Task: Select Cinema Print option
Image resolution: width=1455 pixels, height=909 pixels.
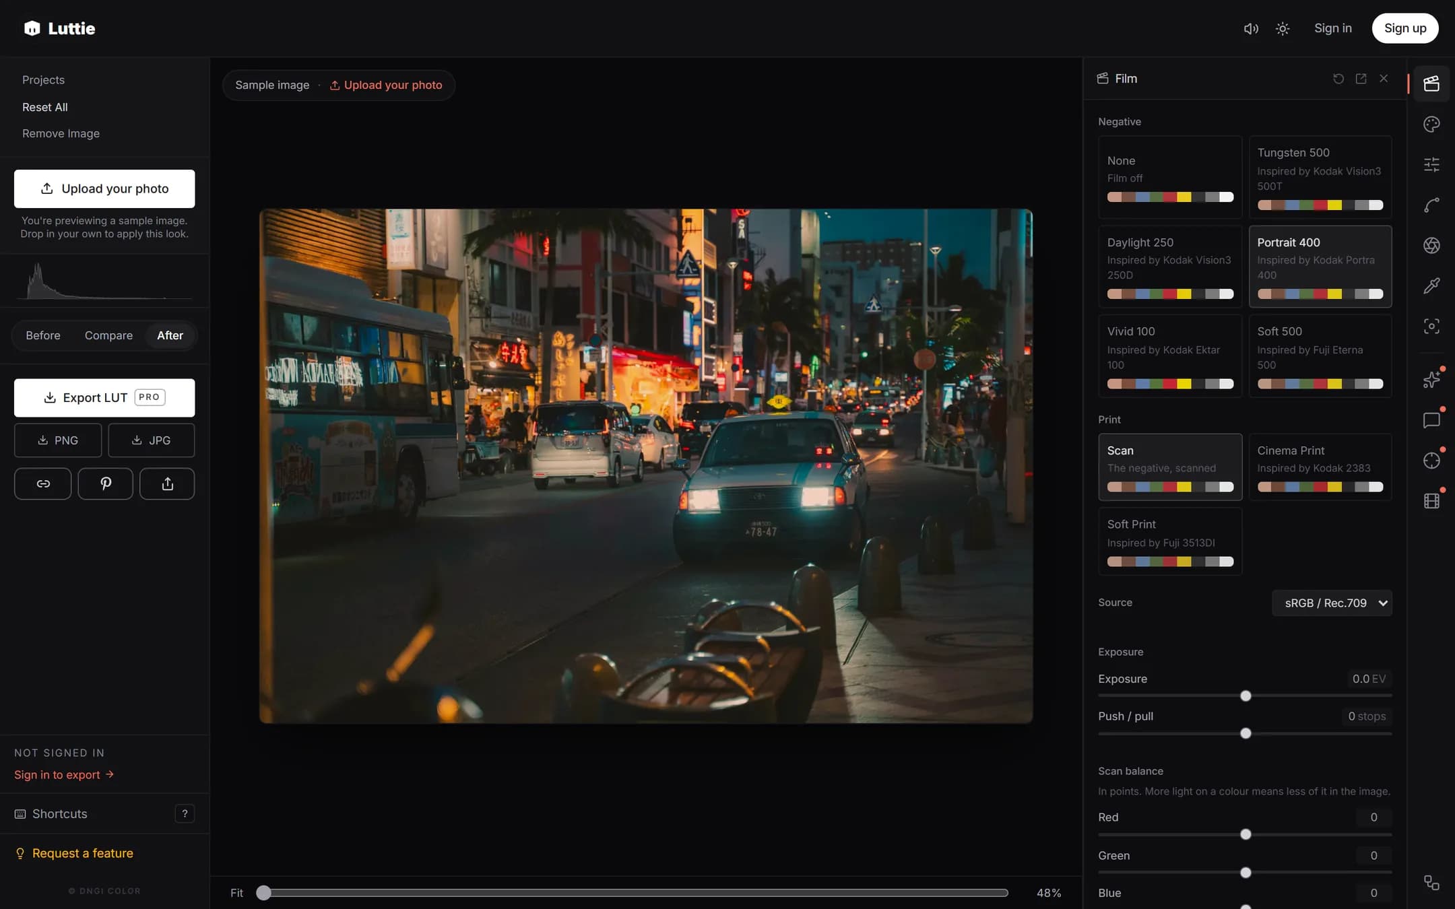Action: [x=1320, y=467]
